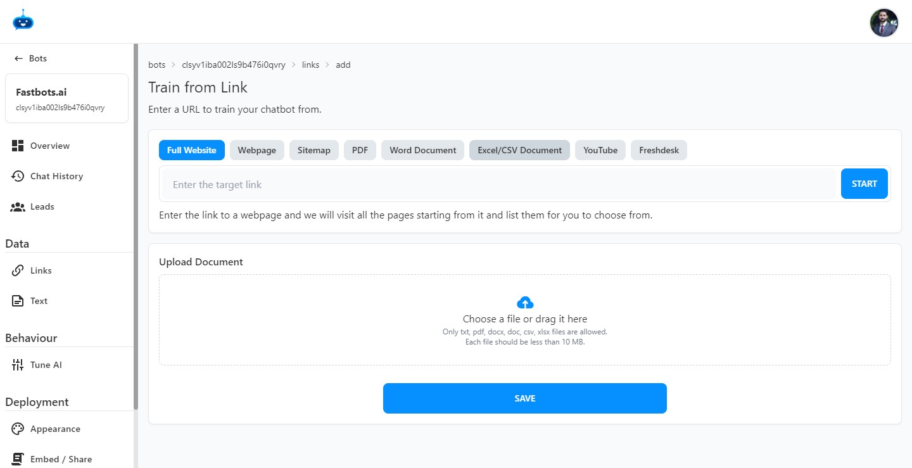This screenshot has width=912, height=468.
Task: Choose the YouTube source tab
Action: tap(600, 150)
